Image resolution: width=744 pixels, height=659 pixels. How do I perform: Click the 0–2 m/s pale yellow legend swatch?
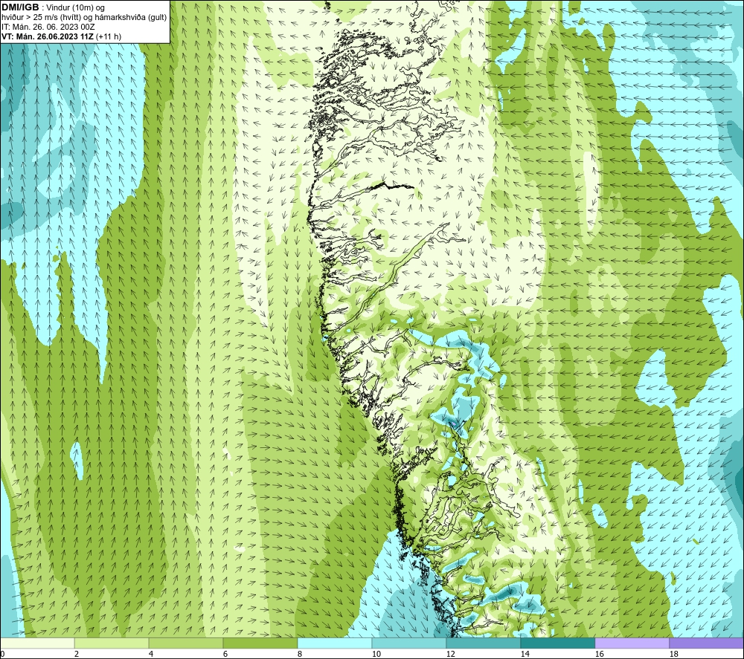[37, 643]
